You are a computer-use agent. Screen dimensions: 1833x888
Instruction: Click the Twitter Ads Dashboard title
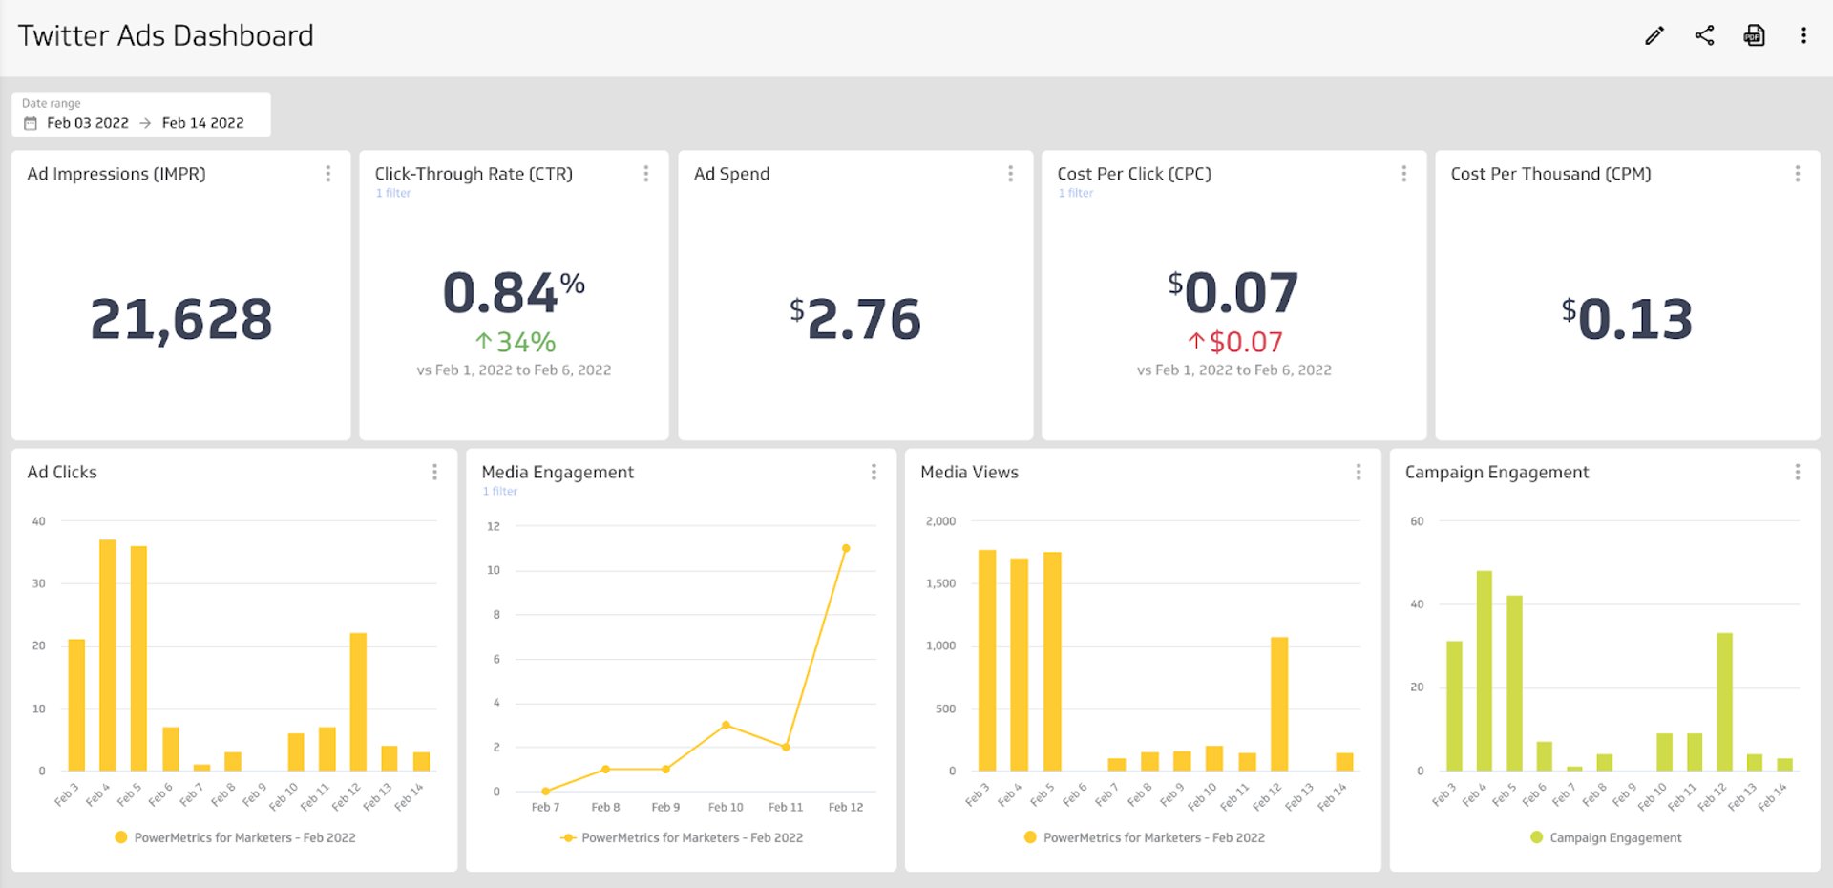click(x=165, y=35)
